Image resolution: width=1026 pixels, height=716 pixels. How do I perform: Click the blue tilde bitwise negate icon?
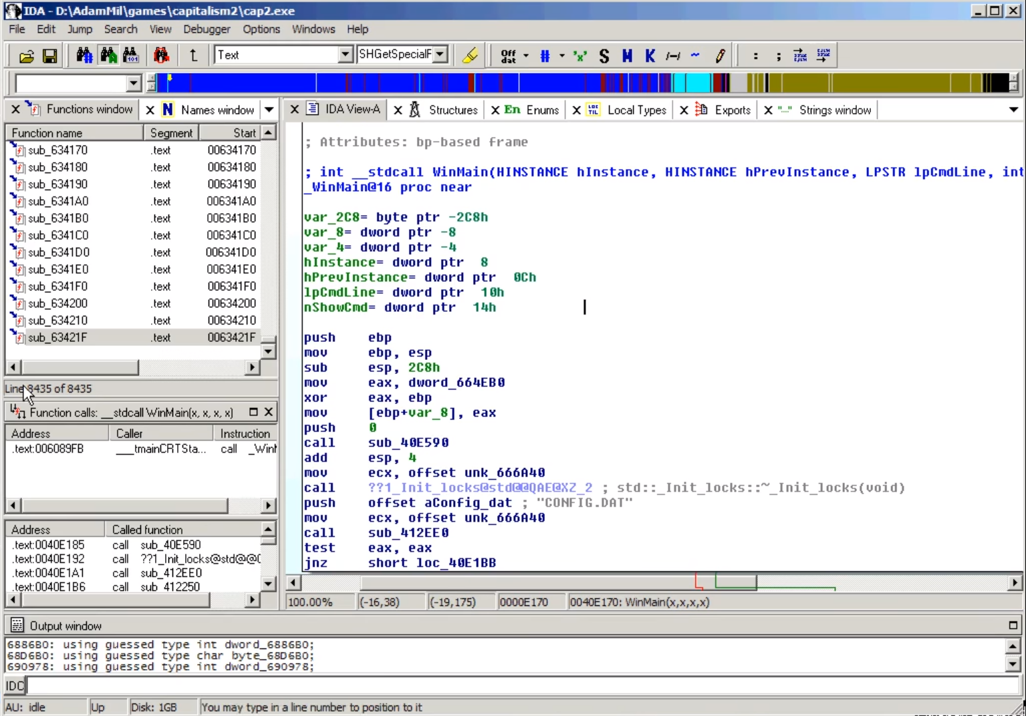[x=695, y=56]
